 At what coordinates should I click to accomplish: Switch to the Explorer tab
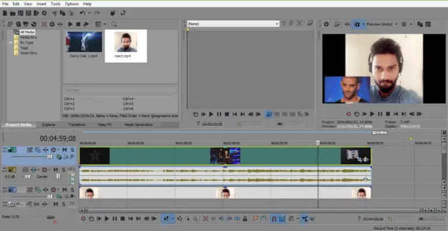coord(49,125)
